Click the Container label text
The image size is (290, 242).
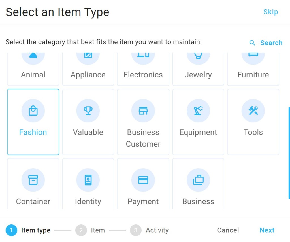point(33,201)
